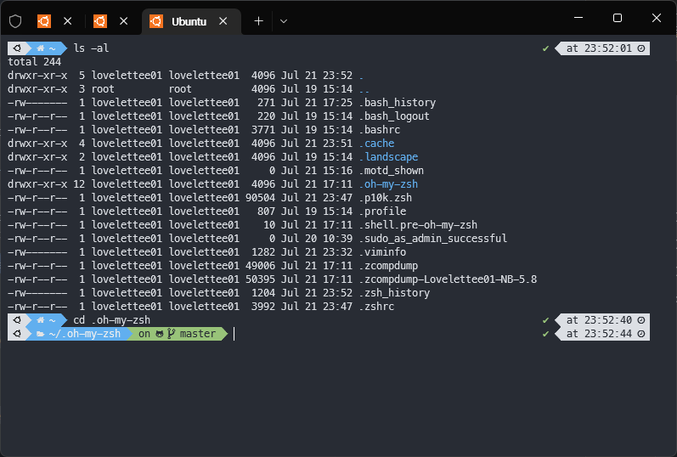Image resolution: width=677 pixels, height=457 pixels.
Task: Click the shield admin icon in title bar
Action: pyautogui.click(x=15, y=21)
